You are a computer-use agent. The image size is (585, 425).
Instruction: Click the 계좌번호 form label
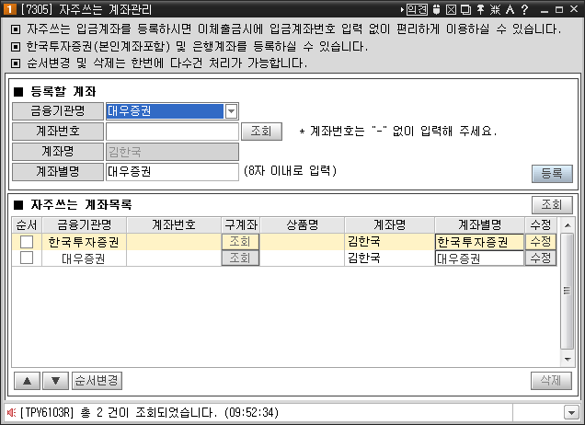coord(58,132)
